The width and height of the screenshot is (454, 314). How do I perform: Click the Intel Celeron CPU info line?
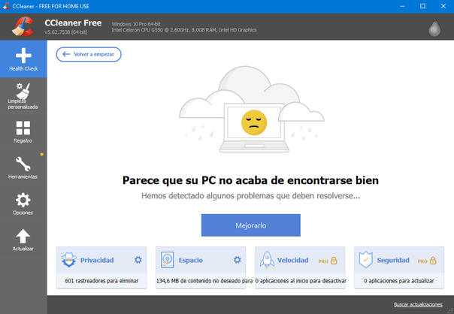(x=184, y=30)
